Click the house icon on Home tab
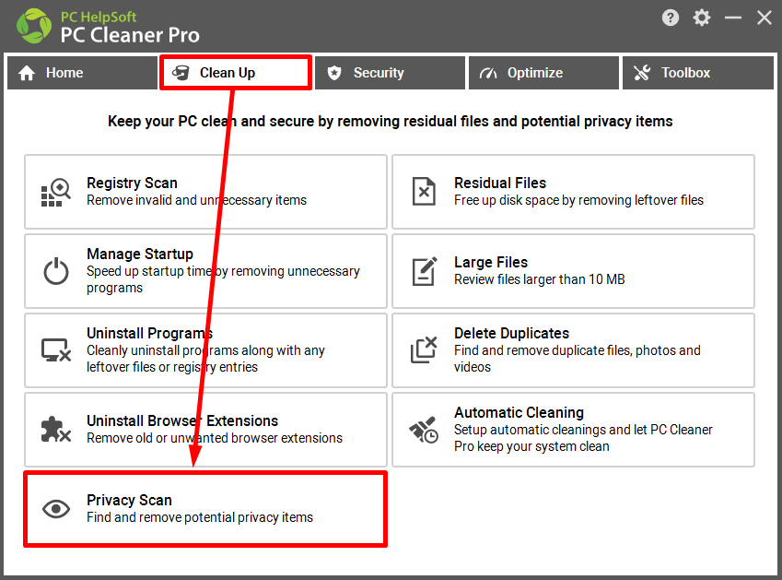Viewport: 782px width, 580px height. click(27, 73)
